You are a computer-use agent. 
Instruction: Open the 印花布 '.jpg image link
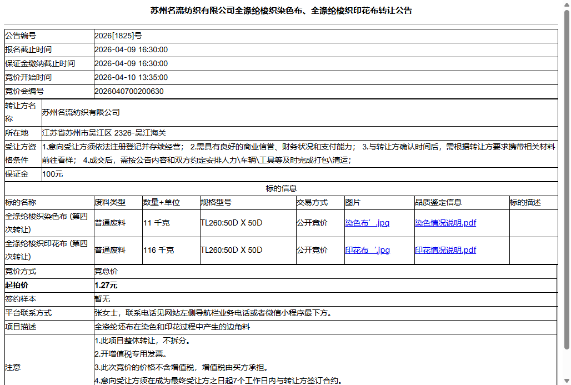[368, 250]
